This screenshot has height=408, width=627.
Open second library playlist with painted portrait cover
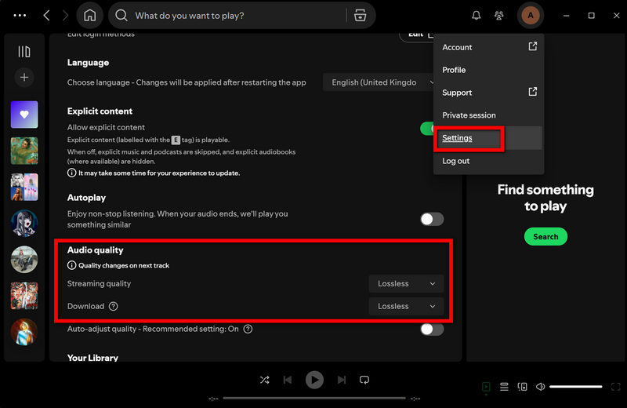24,151
